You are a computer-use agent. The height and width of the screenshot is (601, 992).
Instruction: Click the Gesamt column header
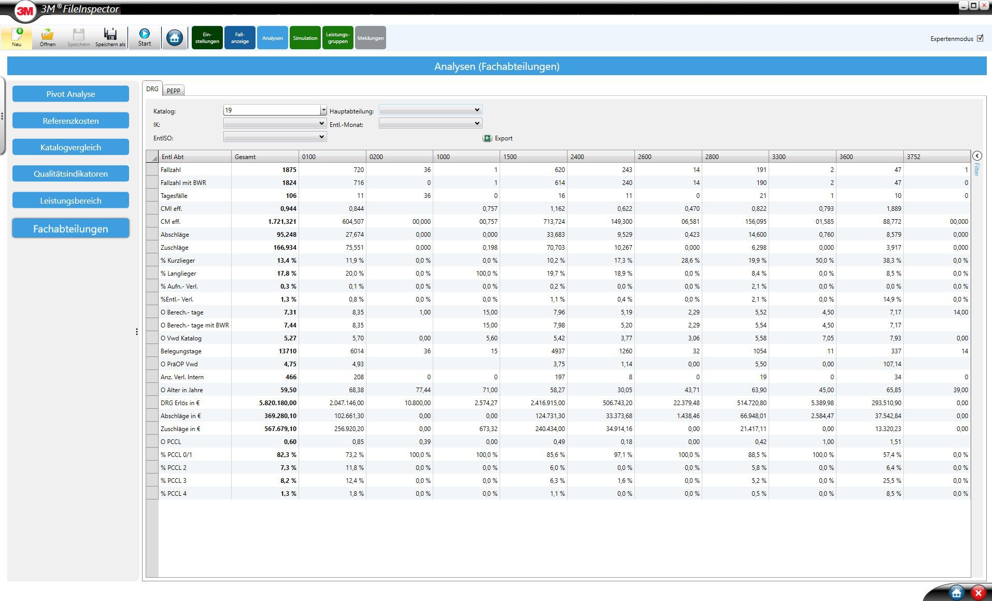265,156
